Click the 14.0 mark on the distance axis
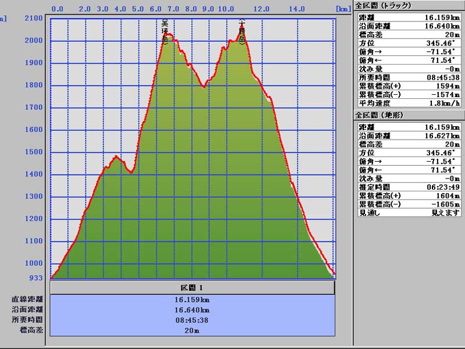 [x=296, y=9]
